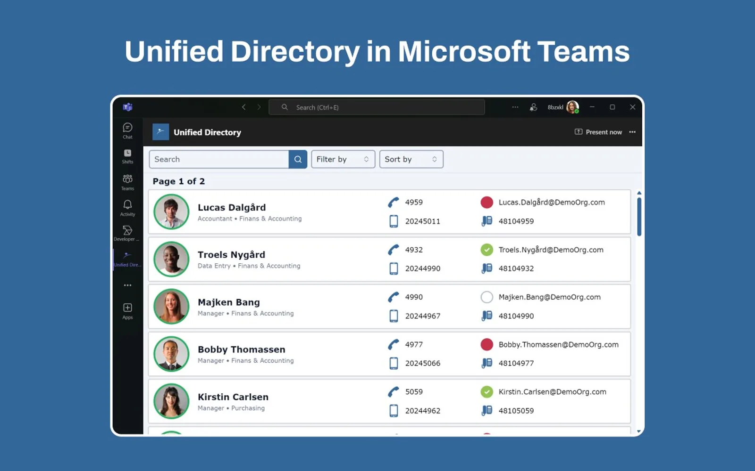Click the Present now button
Viewport: 755px width, 471px height.
598,132
